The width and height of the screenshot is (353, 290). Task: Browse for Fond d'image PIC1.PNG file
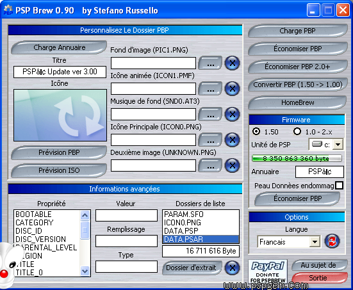(210, 63)
